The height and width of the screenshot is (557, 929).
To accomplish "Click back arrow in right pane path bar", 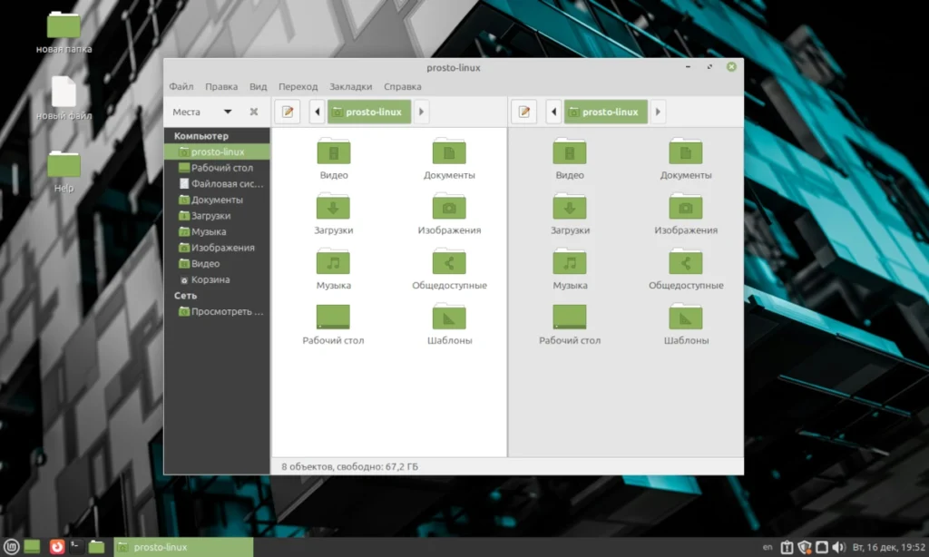I will click(x=553, y=112).
